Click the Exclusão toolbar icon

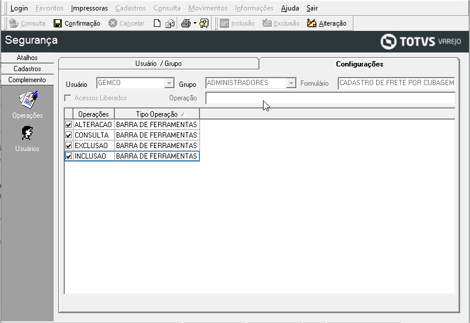pos(266,23)
